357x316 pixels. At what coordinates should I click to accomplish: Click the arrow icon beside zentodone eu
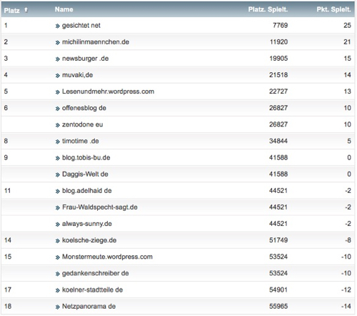(x=57, y=125)
